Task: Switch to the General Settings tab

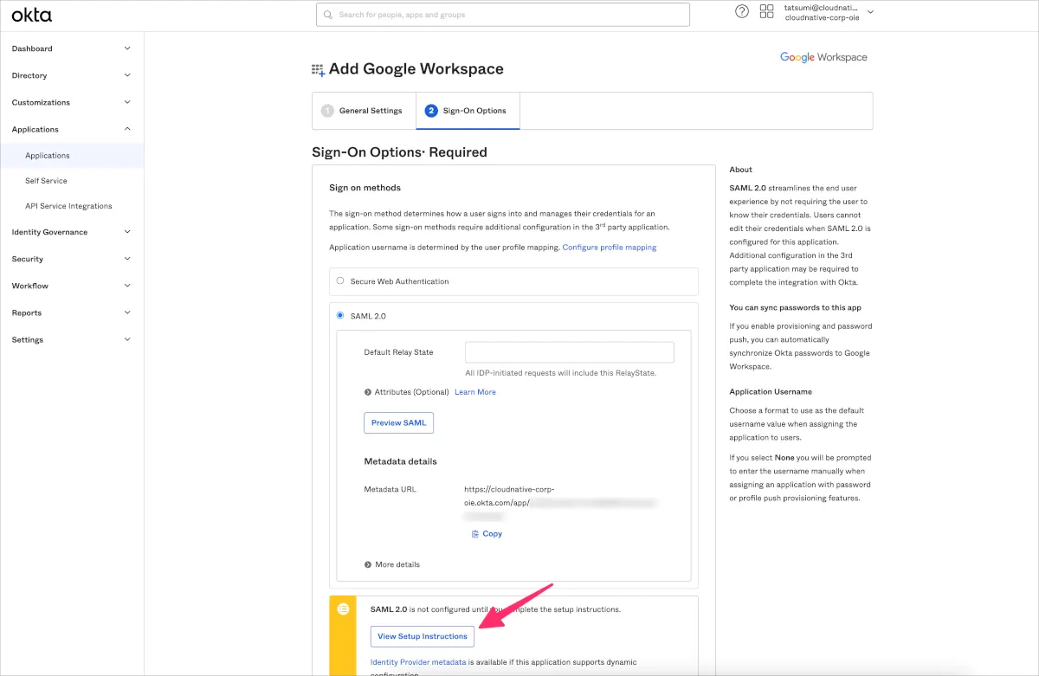Action: (363, 111)
